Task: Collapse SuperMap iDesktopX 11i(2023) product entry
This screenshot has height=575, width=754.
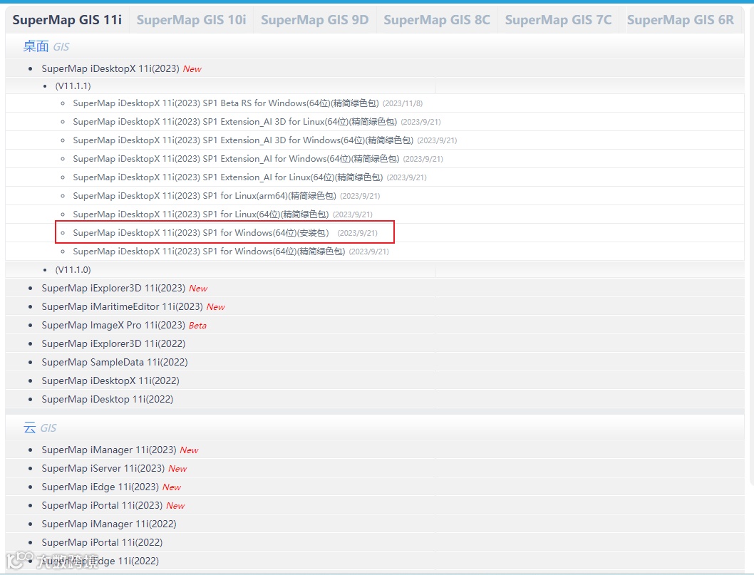Action: (x=110, y=68)
